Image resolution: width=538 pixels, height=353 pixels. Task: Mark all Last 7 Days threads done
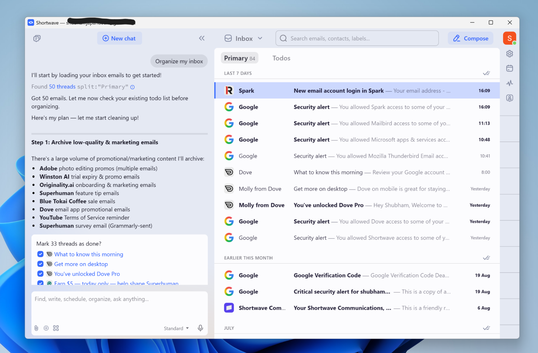(486, 73)
